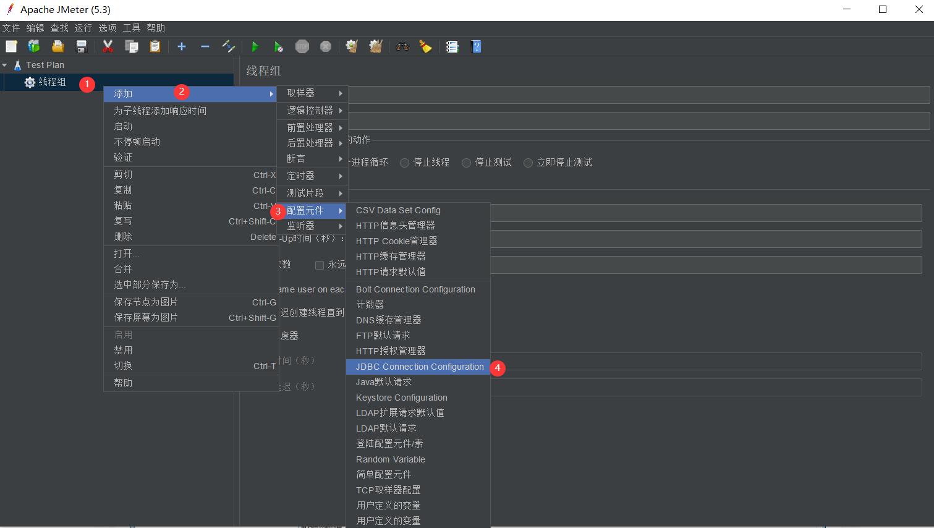The height and width of the screenshot is (528, 934).
Task: Expand the 前置处理器 submenu
Action: pos(312,127)
